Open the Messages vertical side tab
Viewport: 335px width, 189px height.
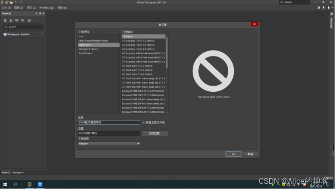click(x=331, y=23)
